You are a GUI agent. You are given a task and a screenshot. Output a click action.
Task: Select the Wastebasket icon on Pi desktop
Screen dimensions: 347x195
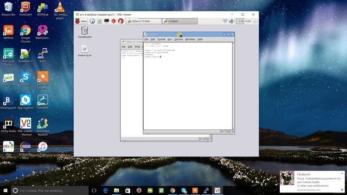click(85, 32)
